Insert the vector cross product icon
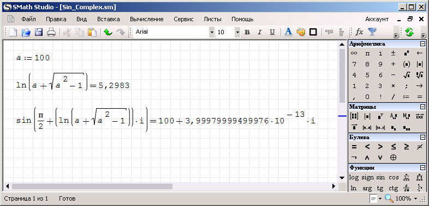The height and width of the screenshot is (206, 429). pos(419,116)
